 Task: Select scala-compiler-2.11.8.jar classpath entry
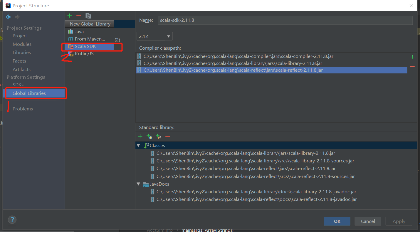(x=238, y=56)
